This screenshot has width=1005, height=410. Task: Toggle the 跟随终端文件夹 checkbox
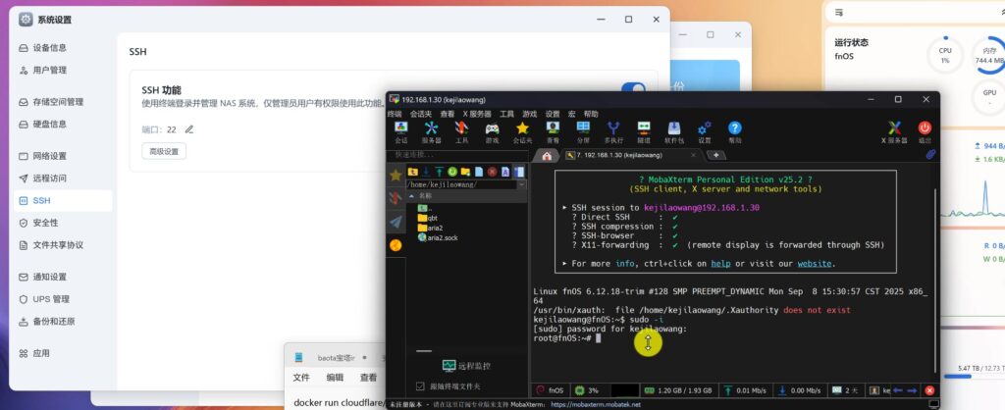coord(420,386)
